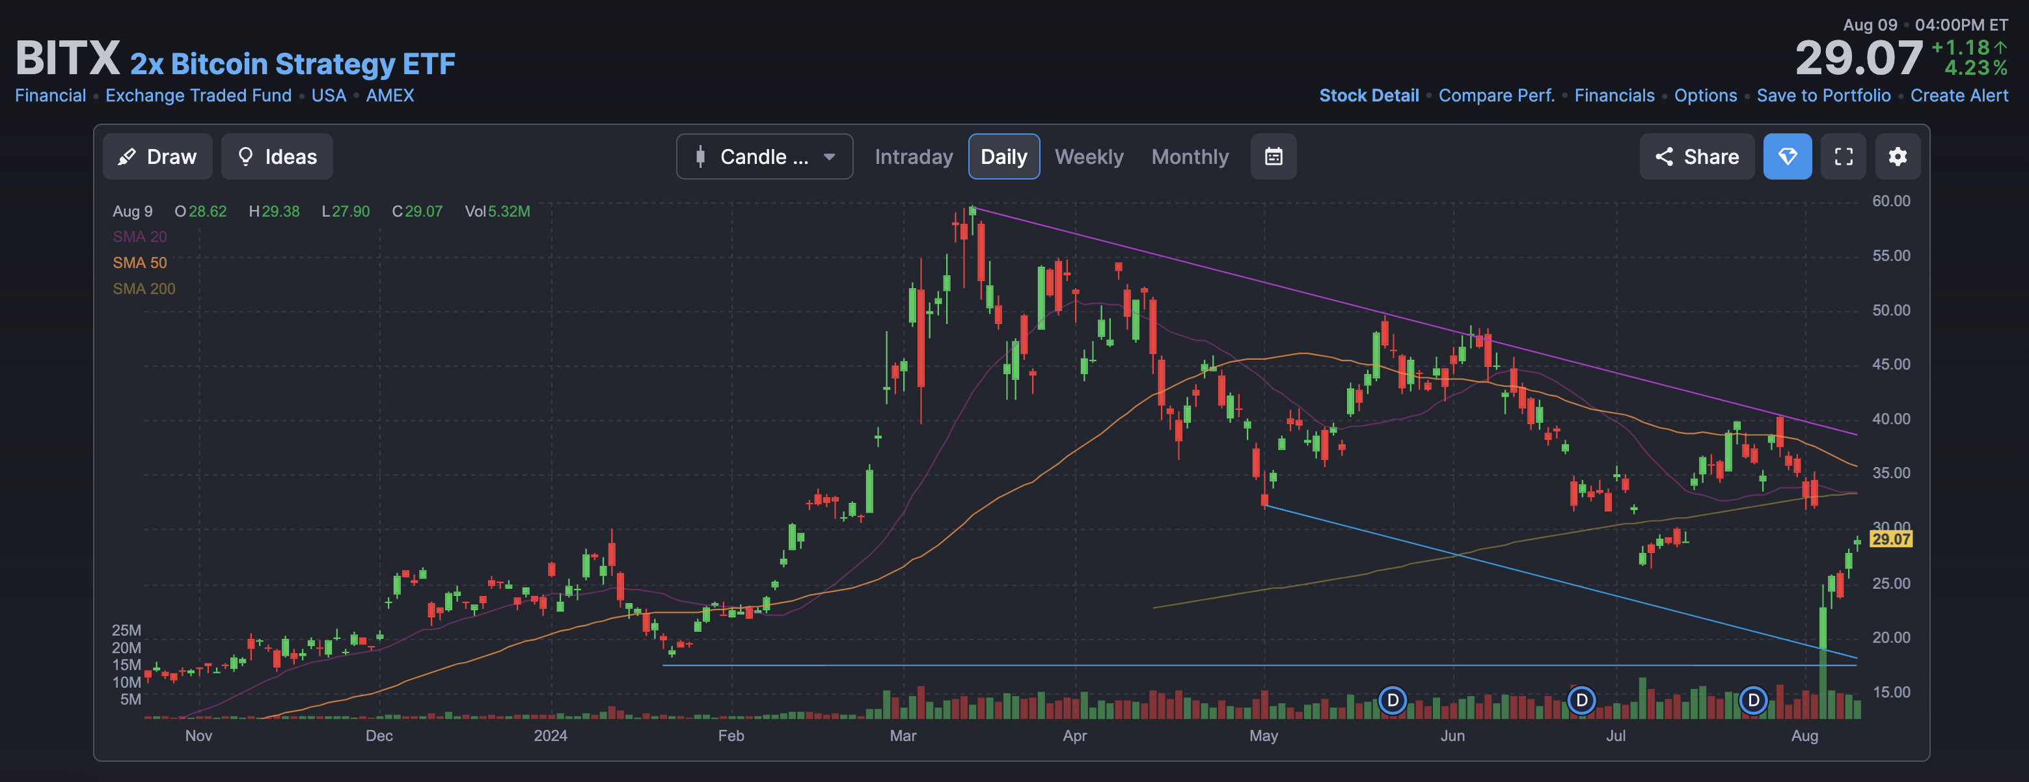Click Save to Portfolio
This screenshot has width=2029, height=782.
click(1823, 95)
